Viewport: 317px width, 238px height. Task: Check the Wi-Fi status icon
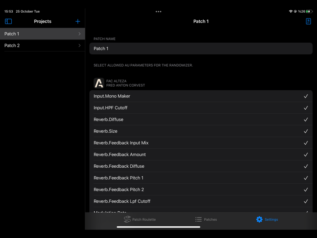click(x=291, y=11)
